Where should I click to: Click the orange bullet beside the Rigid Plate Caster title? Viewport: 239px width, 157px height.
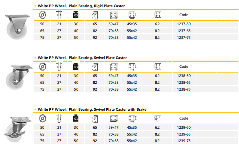[x=36, y=6]
